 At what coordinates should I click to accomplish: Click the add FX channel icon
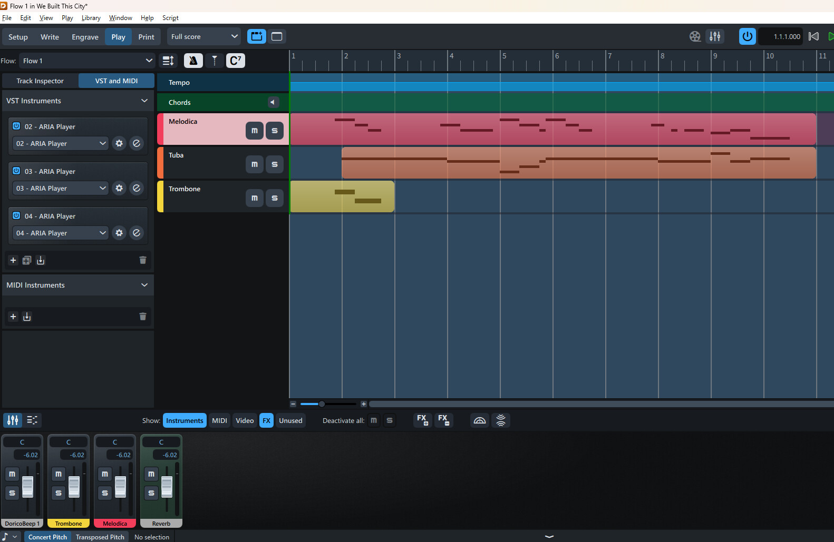[x=422, y=420]
